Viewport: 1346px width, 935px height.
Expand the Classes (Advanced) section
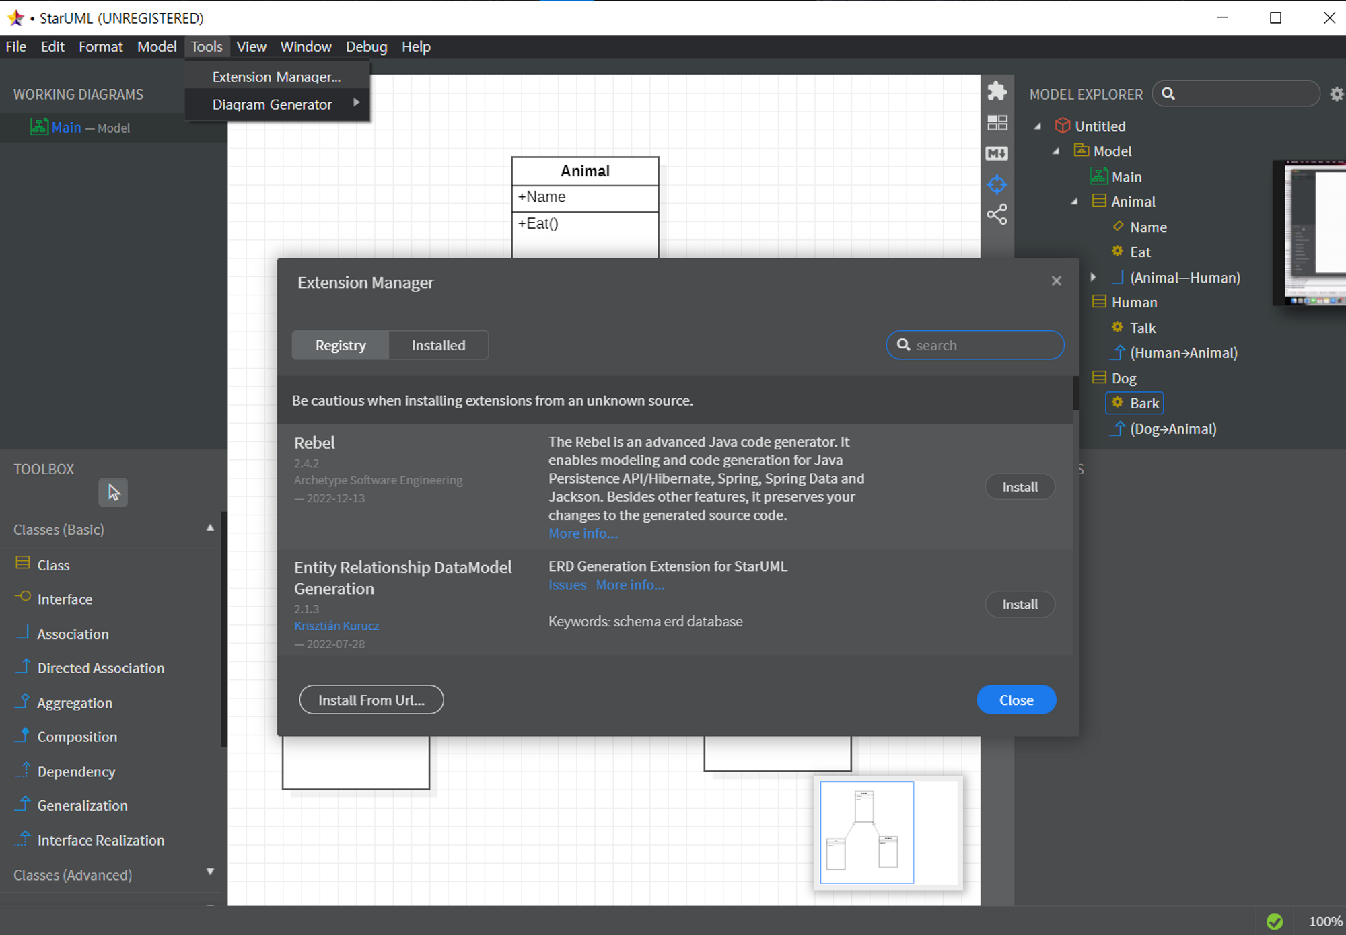[x=210, y=872]
